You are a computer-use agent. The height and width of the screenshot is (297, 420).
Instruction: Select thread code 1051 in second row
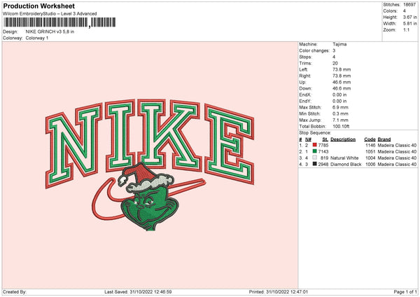tap(370, 151)
